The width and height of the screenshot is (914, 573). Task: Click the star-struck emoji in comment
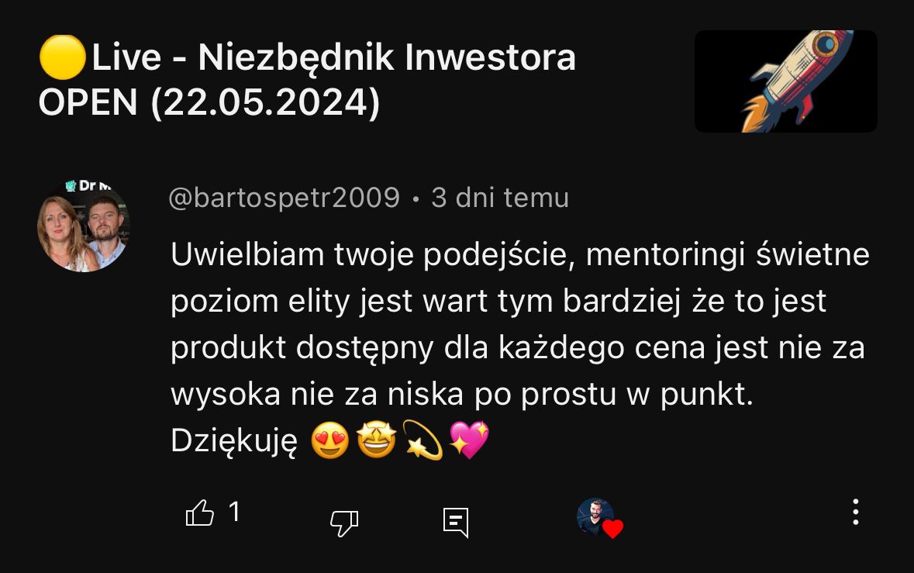click(x=377, y=440)
